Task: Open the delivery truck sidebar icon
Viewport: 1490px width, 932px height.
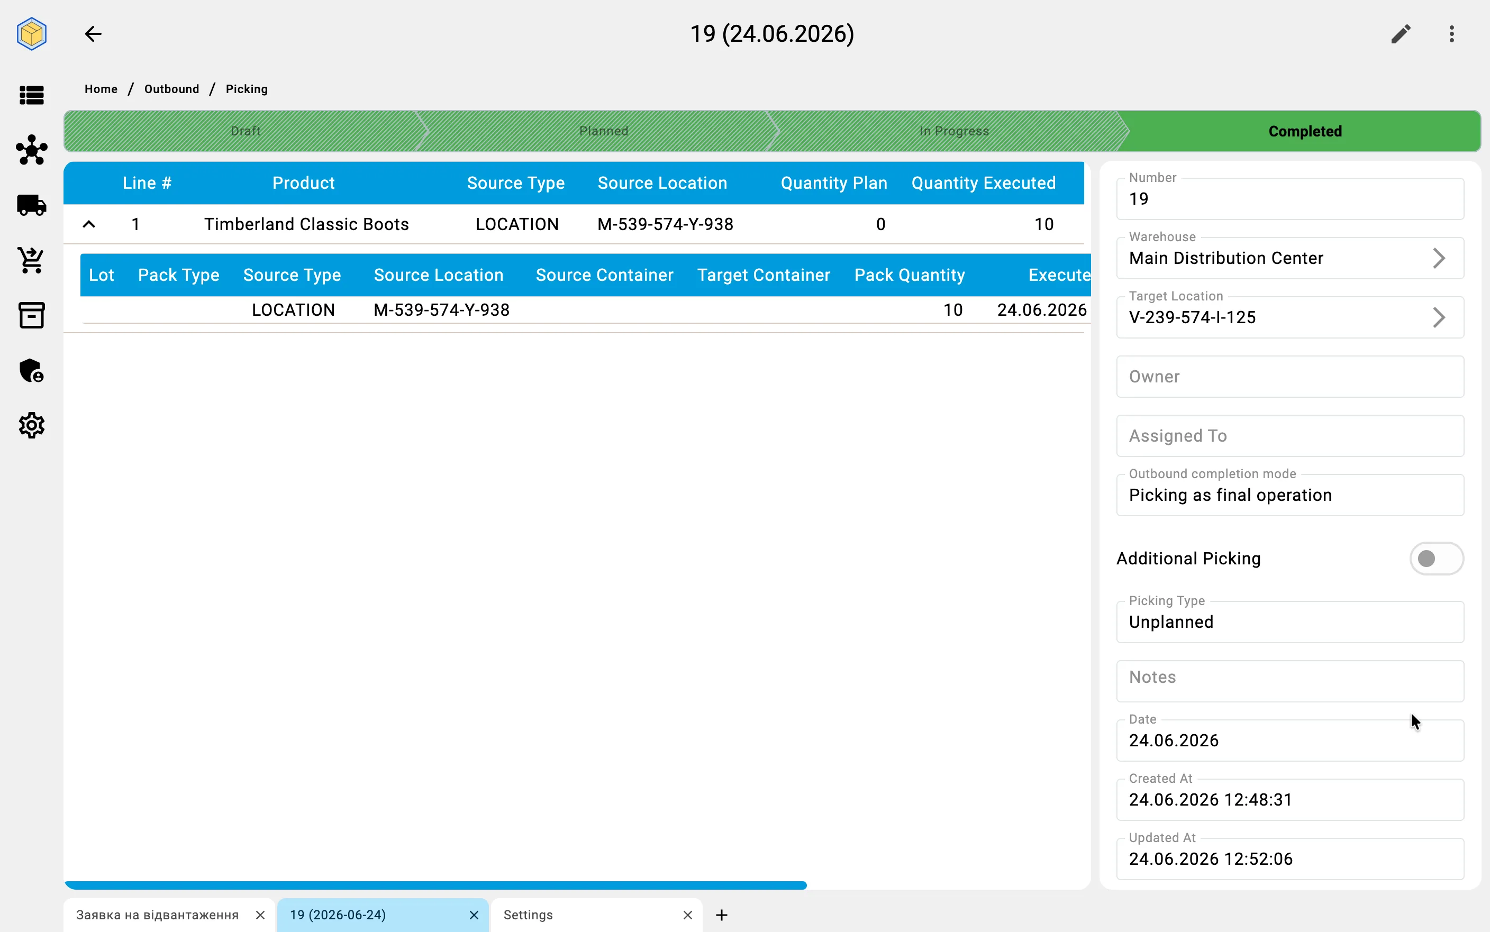Action: pos(31,205)
